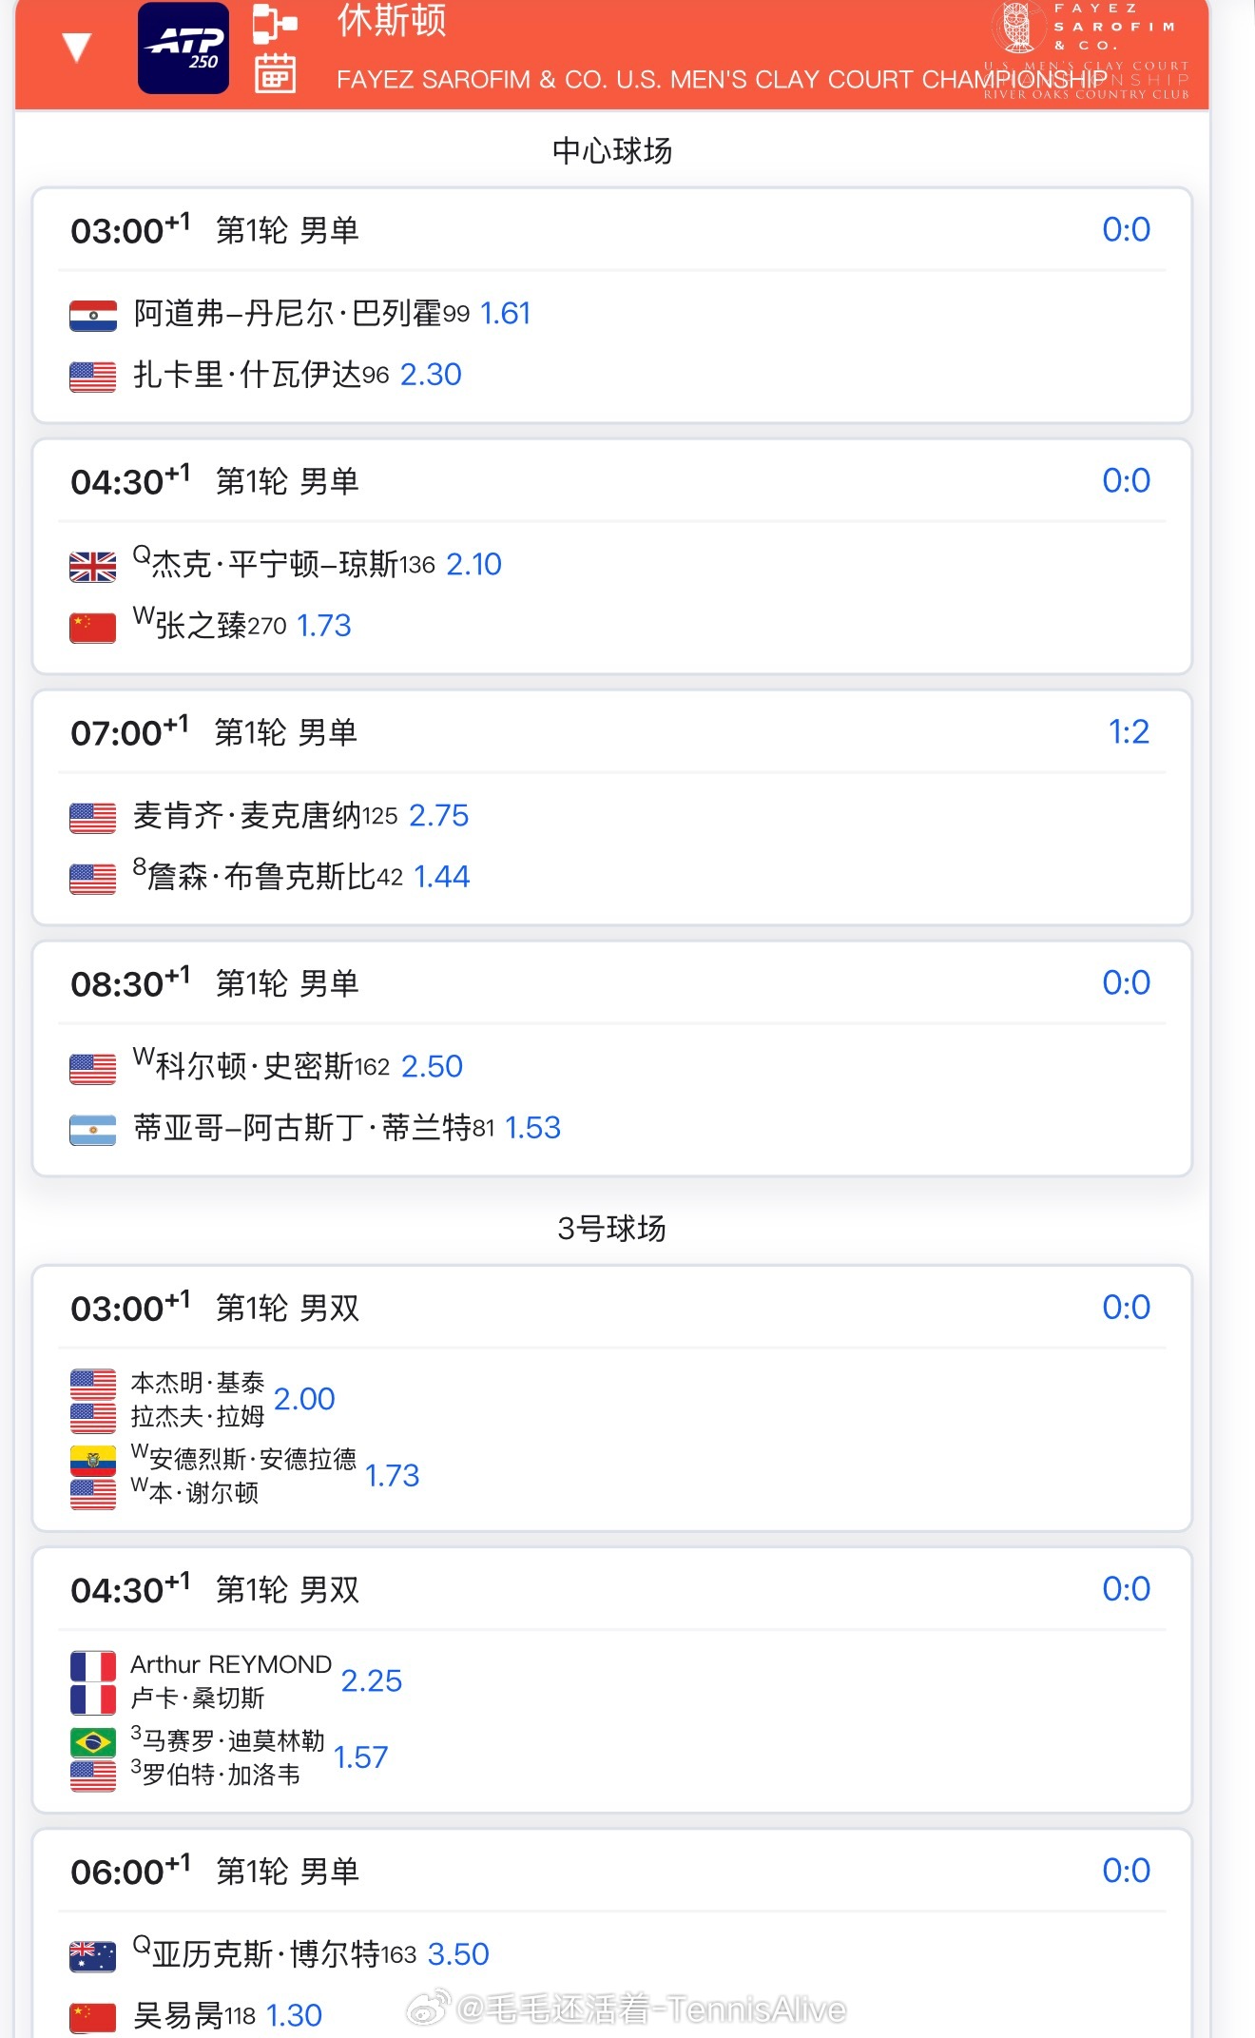Collapse the Houston tournament with the white triangle
This screenshot has width=1255, height=2038.
coord(76,46)
